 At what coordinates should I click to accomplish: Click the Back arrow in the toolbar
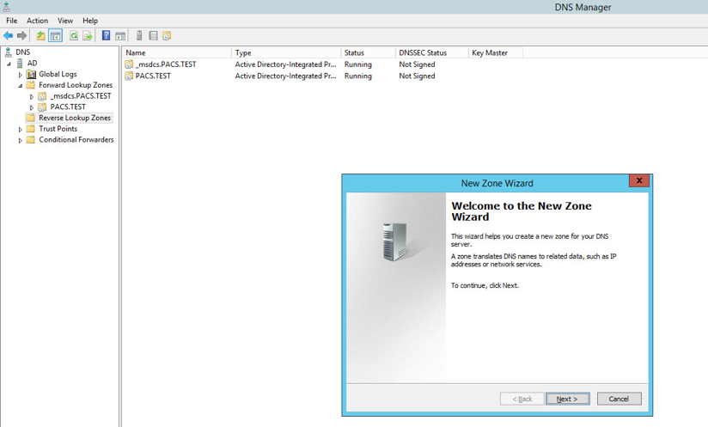[x=9, y=36]
